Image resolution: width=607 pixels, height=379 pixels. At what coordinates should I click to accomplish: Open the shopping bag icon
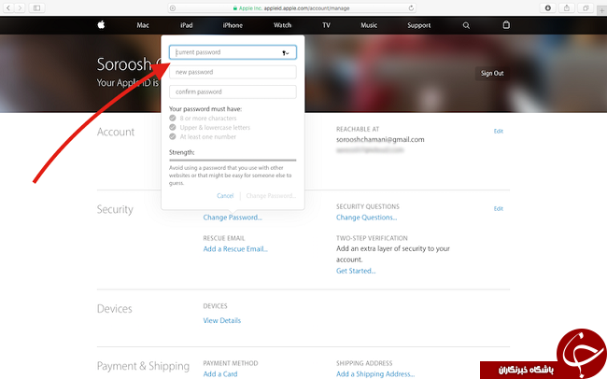point(506,25)
